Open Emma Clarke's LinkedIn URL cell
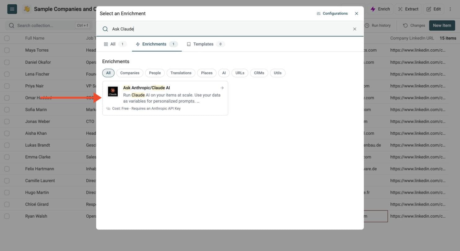The width and height of the screenshot is (460, 251). click(418, 157)
